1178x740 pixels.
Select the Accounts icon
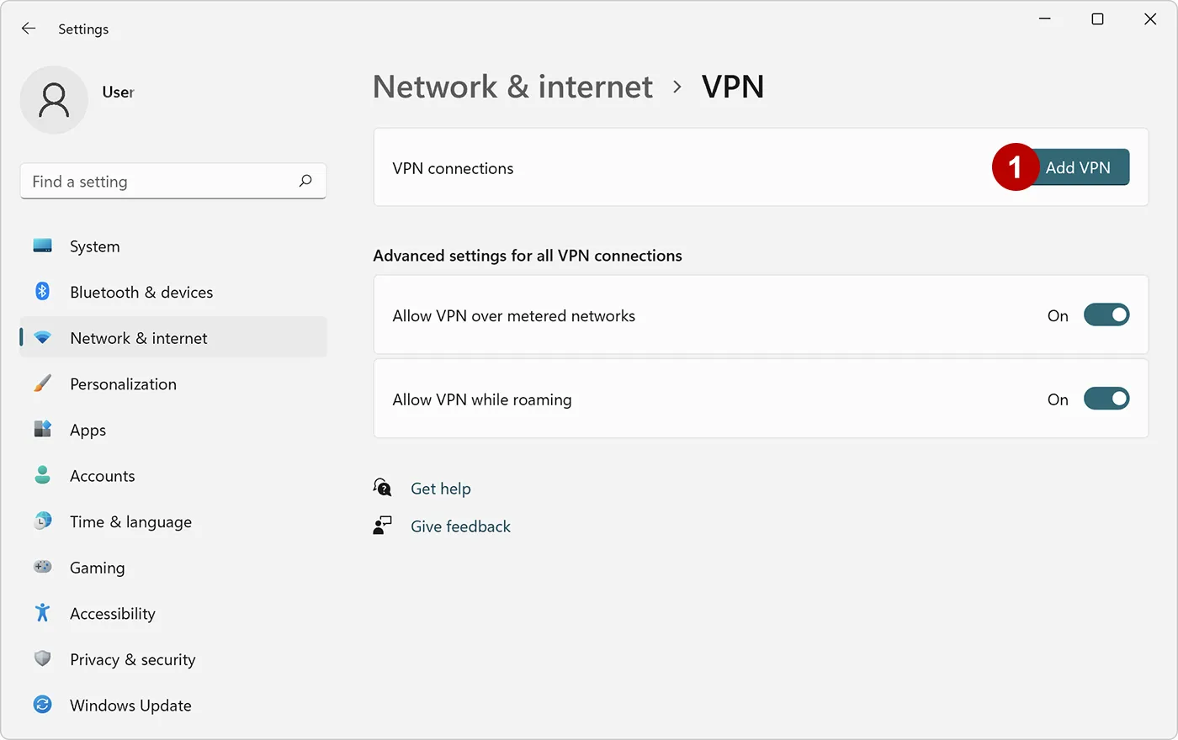pos(42,476)
